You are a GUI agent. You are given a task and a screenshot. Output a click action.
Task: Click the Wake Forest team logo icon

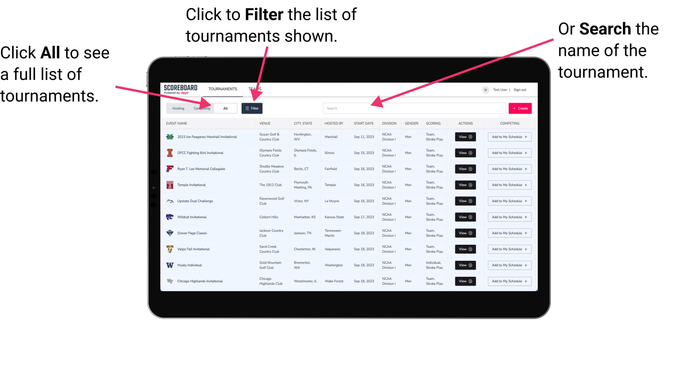(x=169, y=281)
